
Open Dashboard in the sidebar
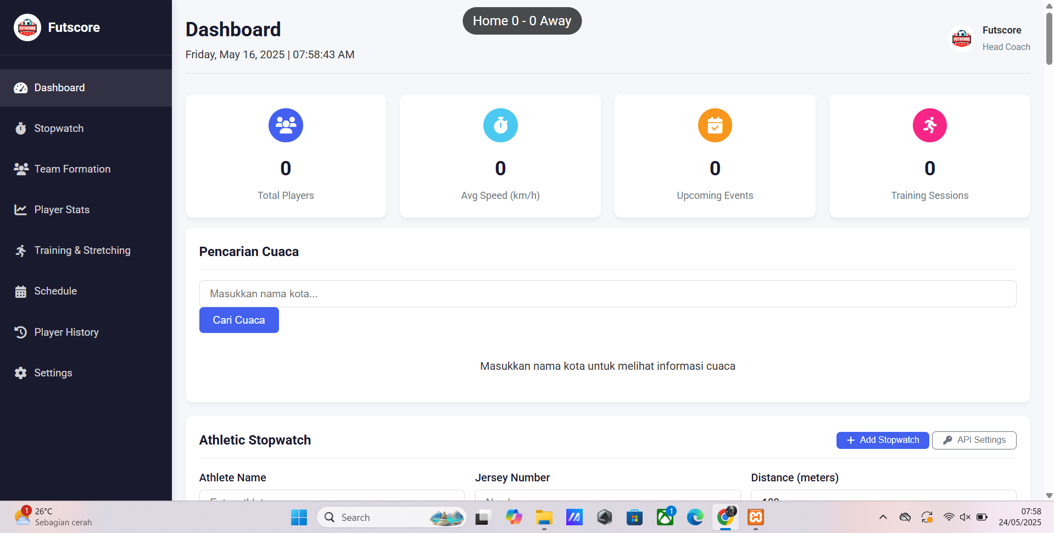pos(86,88)
